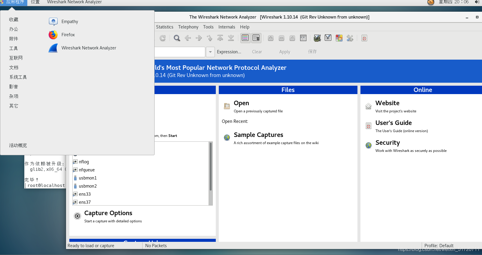Open the Security link
Image resolution: width=482 pixels, height=255 pixels.
pyautogui.click(x=387, y=143)
